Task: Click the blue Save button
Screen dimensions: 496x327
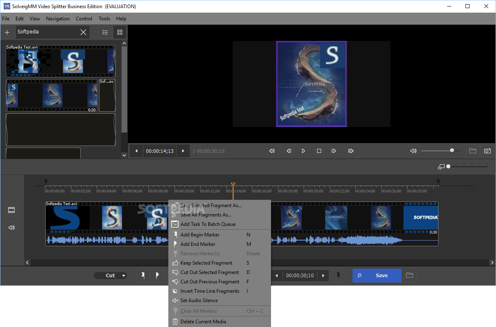Action: pos(377,276)
